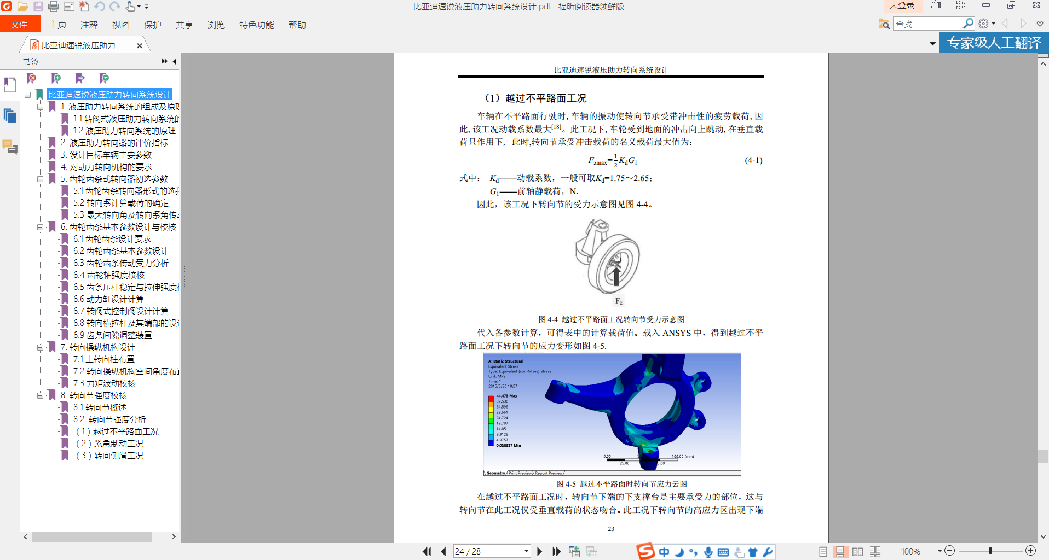1049x560 pixels.
Task: Open bookmark 6.4 齿轮轴强度校核
Action: click(109, 275)
